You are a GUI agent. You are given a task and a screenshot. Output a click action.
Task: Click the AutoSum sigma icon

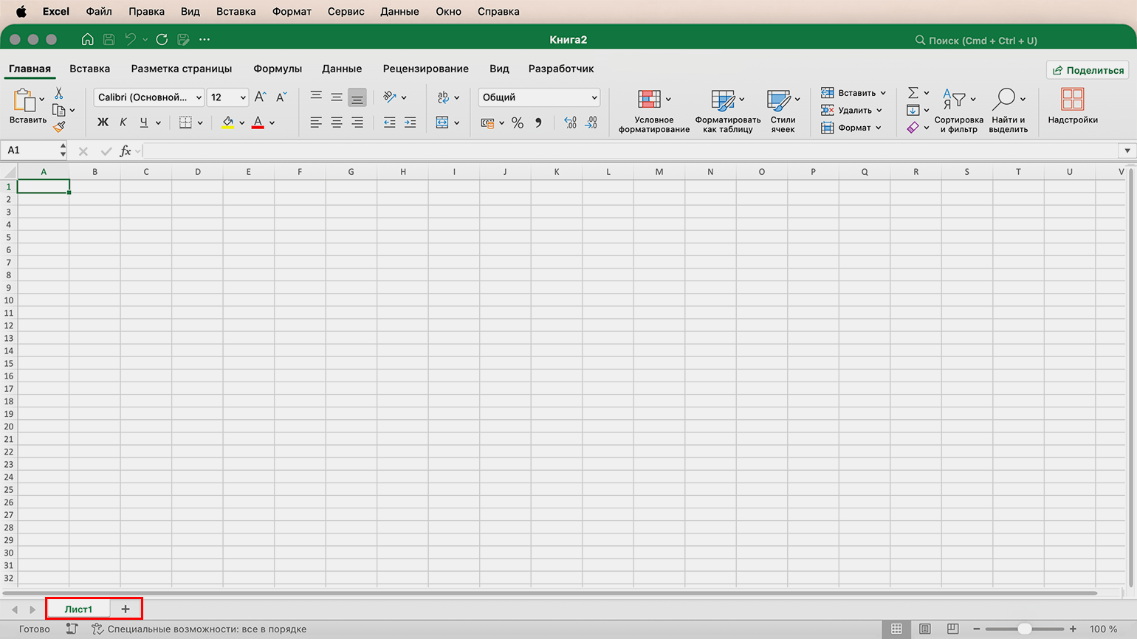pyautogui.click(x=913, y=93)
